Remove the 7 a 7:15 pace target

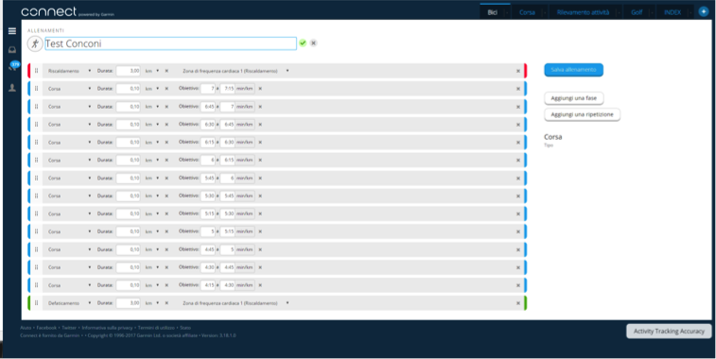coord(260,89)
